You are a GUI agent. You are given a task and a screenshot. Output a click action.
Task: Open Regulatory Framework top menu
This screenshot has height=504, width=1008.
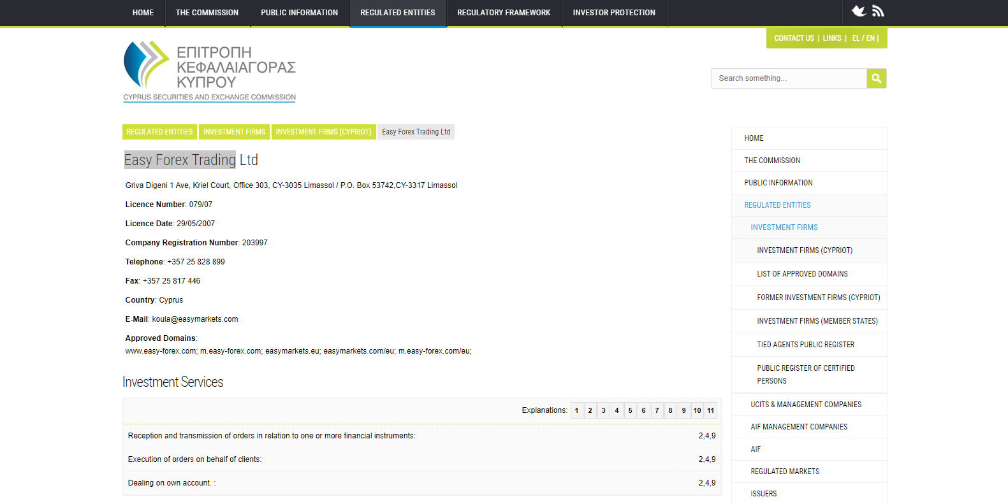click(x=504, y=13)
